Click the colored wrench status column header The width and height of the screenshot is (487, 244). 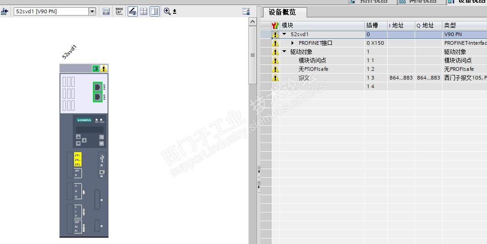coord(275,26)
